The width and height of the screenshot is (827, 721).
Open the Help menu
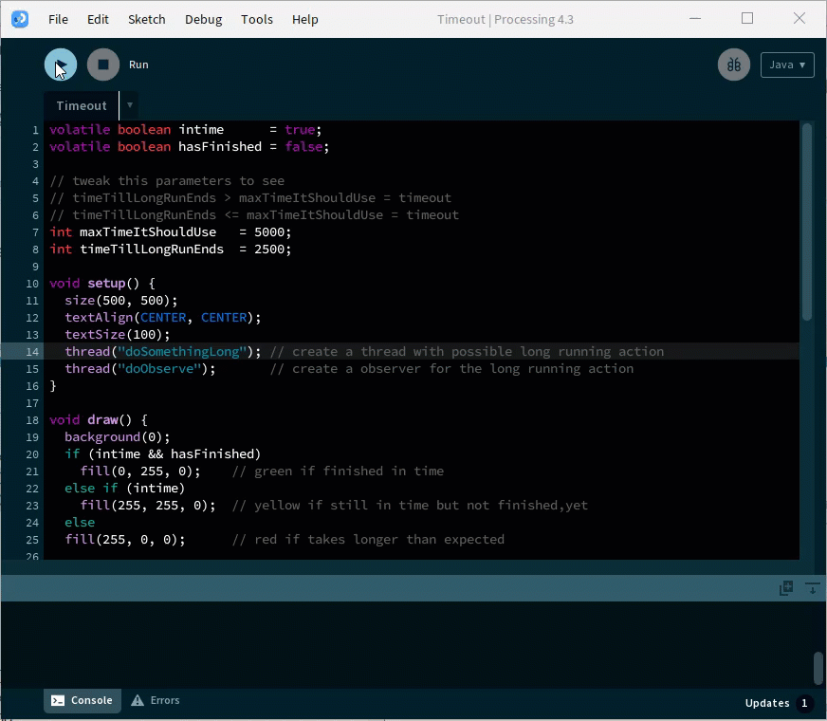(x=304, y=20)
